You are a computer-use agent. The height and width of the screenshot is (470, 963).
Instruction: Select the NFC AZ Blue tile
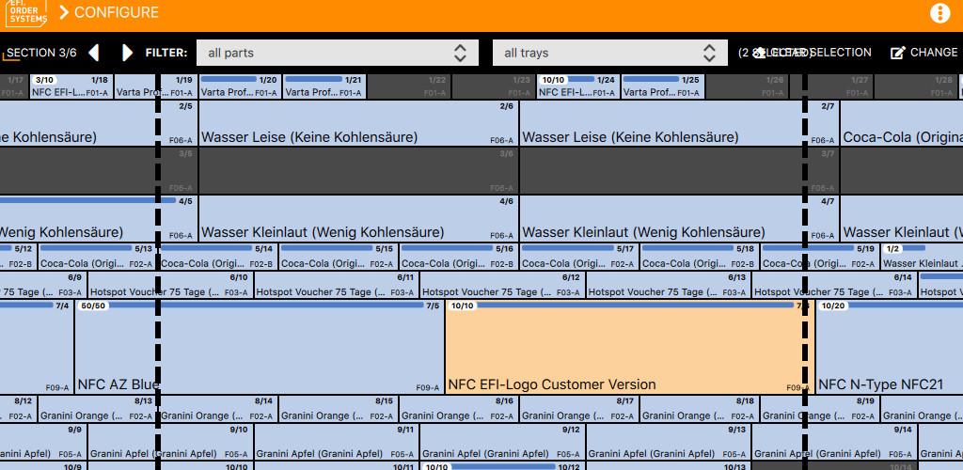click(259, 347)
